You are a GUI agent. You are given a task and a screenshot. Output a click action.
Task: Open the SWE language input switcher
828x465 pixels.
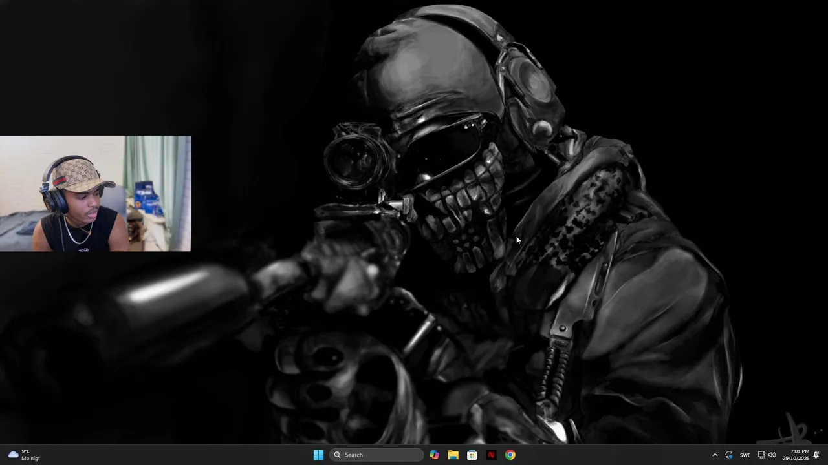pos(745,455)
